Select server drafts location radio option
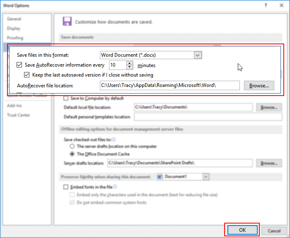 [x=72, y=147]
